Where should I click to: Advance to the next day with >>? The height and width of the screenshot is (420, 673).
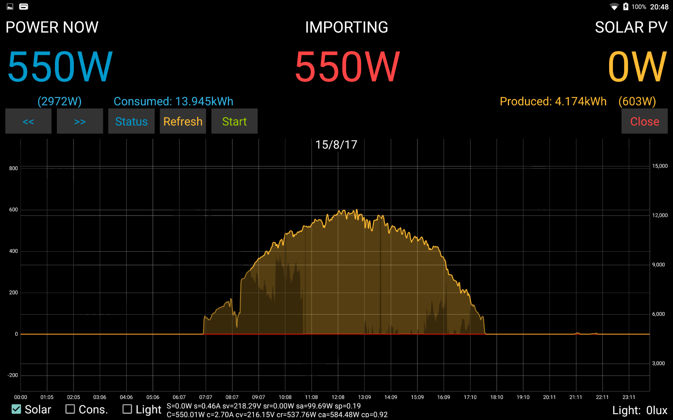[80, 121]
